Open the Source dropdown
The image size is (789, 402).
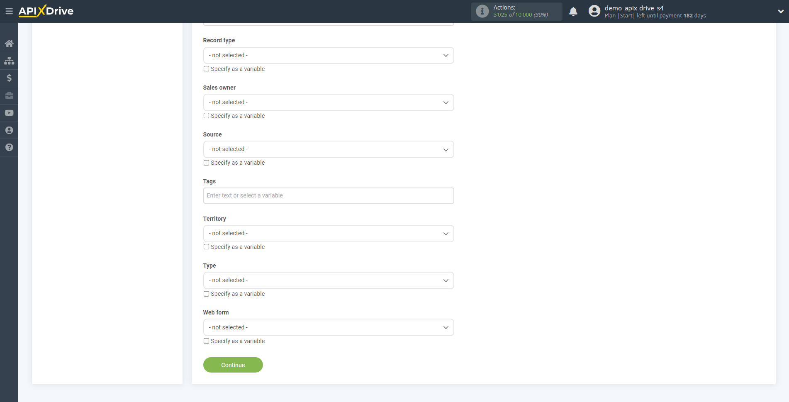click(x=329, y=149)
